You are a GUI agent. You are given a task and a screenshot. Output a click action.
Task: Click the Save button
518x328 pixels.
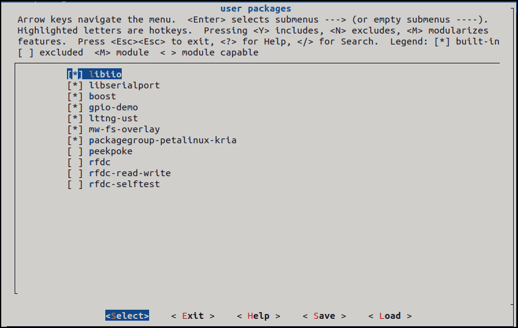pyautogui.click(x=324, y=316)
